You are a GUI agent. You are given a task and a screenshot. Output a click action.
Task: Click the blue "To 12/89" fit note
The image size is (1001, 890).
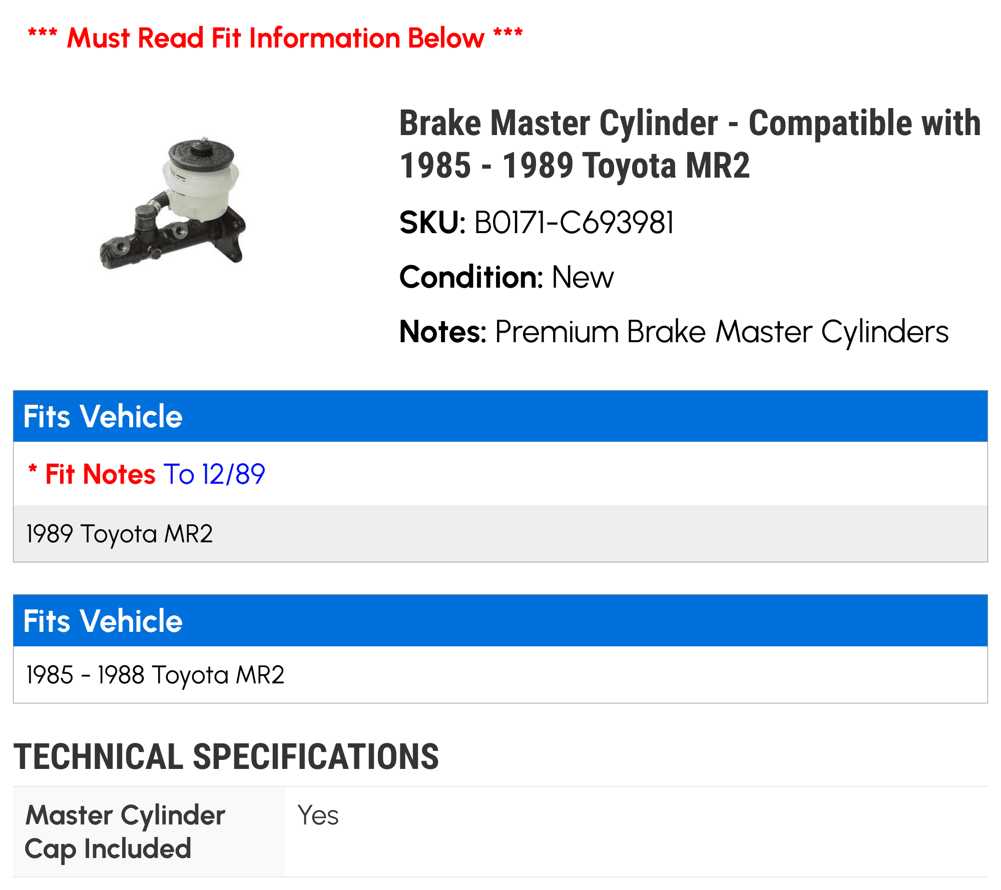[214, 474]
